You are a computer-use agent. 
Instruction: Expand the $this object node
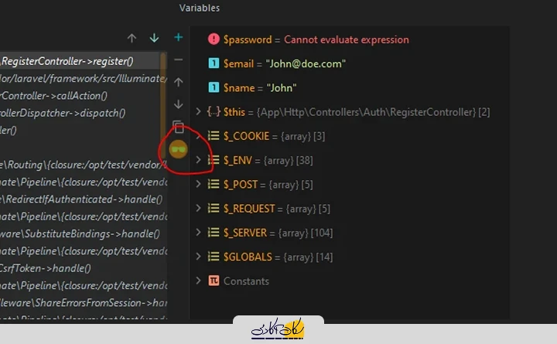[x=199, y=112]
